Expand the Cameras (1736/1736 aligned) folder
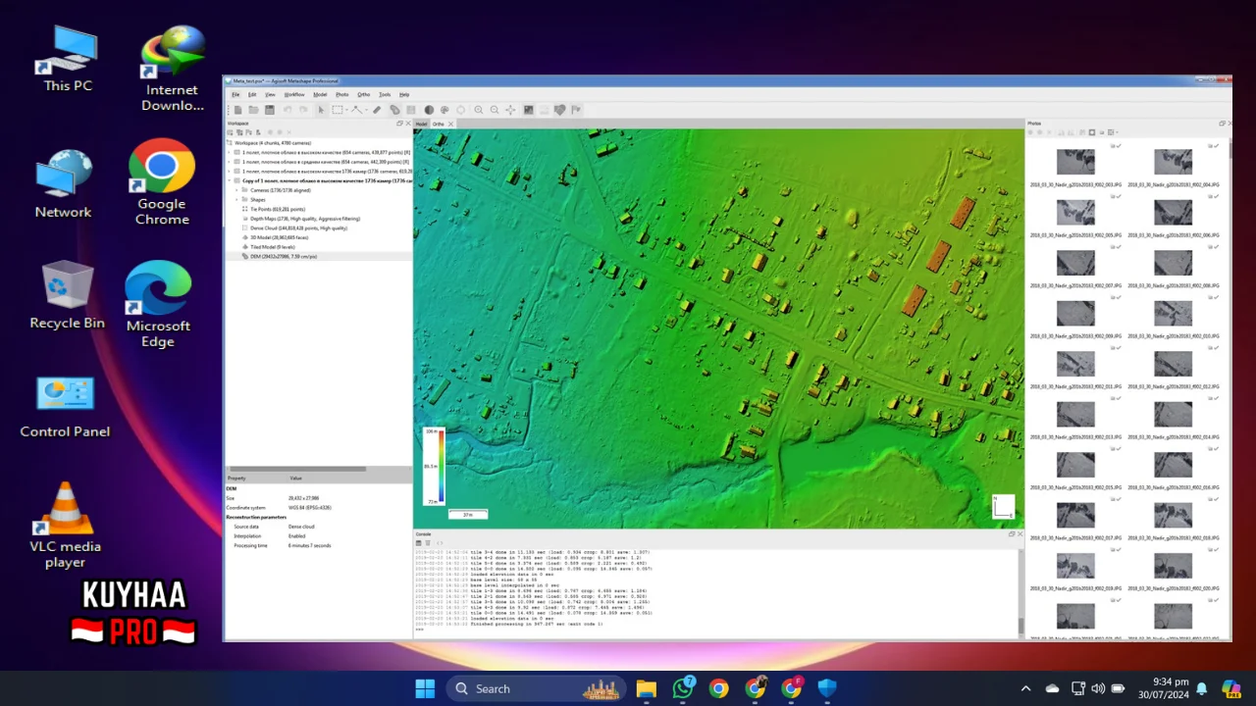 click(x=236, y=190)
